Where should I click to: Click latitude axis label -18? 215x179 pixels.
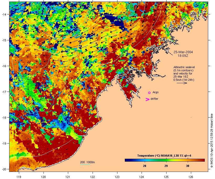(x=4, y=118)
